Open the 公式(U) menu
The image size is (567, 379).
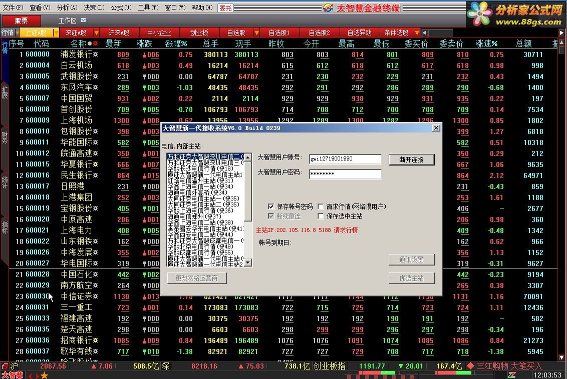point(122,7)
